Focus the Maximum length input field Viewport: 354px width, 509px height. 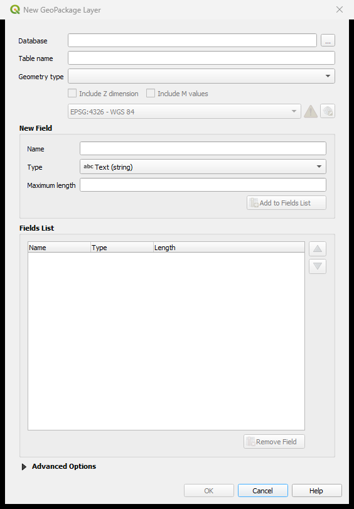[x=203, y=185]
